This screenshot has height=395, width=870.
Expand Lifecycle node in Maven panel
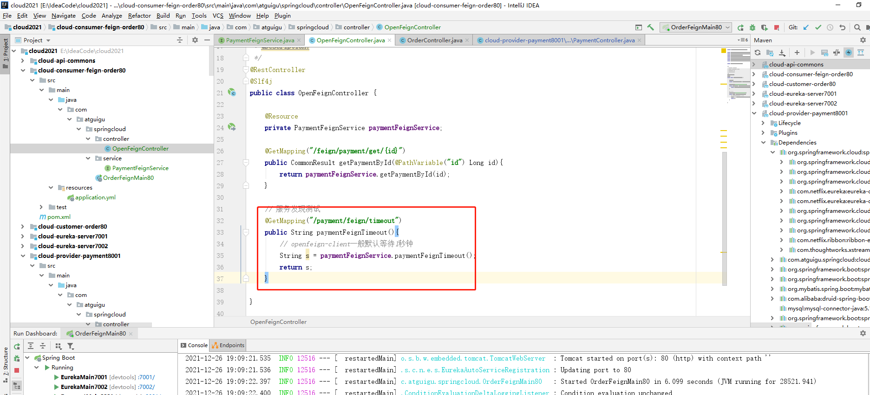(x=763, y=123)
